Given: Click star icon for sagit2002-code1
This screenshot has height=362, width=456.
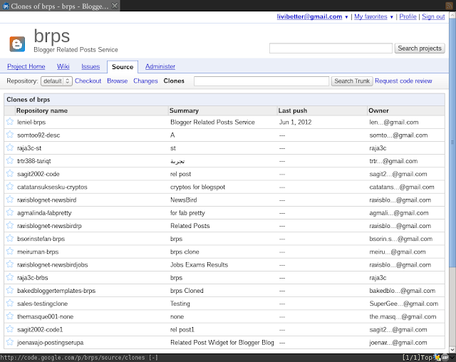Looking at the screenshot, I should 10,329.
